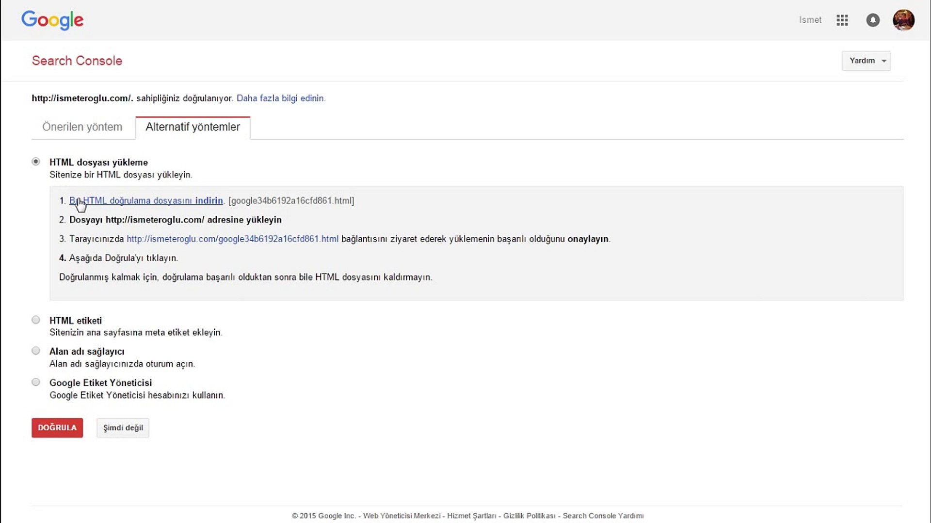Click the notifications bell icon
This screenshot has height=523, width=931.
coord(873,20)
